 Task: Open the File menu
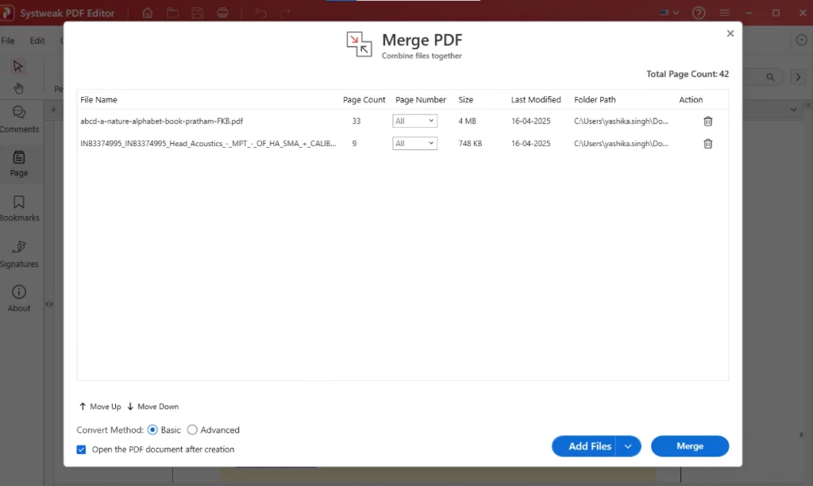8,40
